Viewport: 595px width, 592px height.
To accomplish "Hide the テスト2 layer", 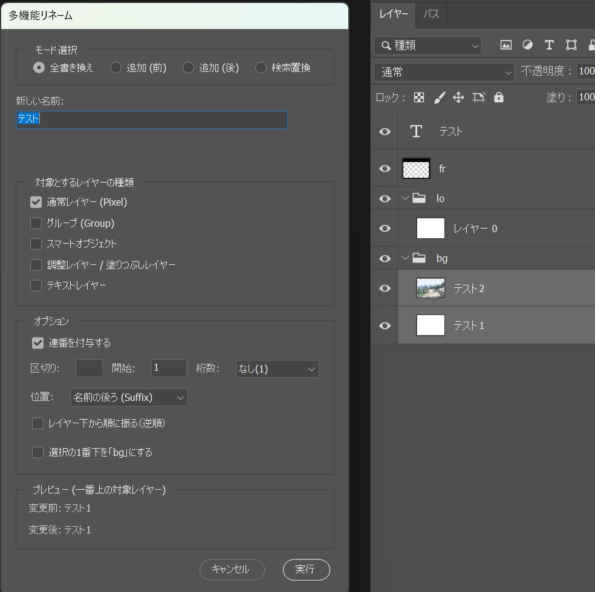I will 384,288.
